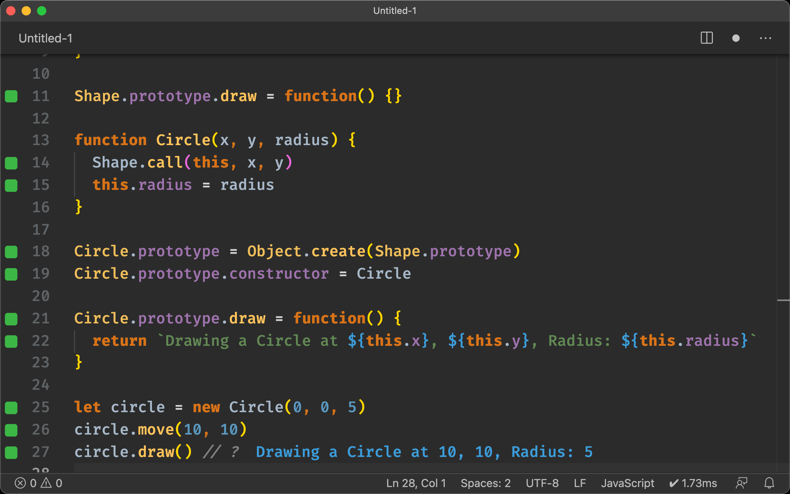This screenshot has width=790, height=494.
Task: Open the Spaces: 2 indentation selector
Action: (485, 483)
